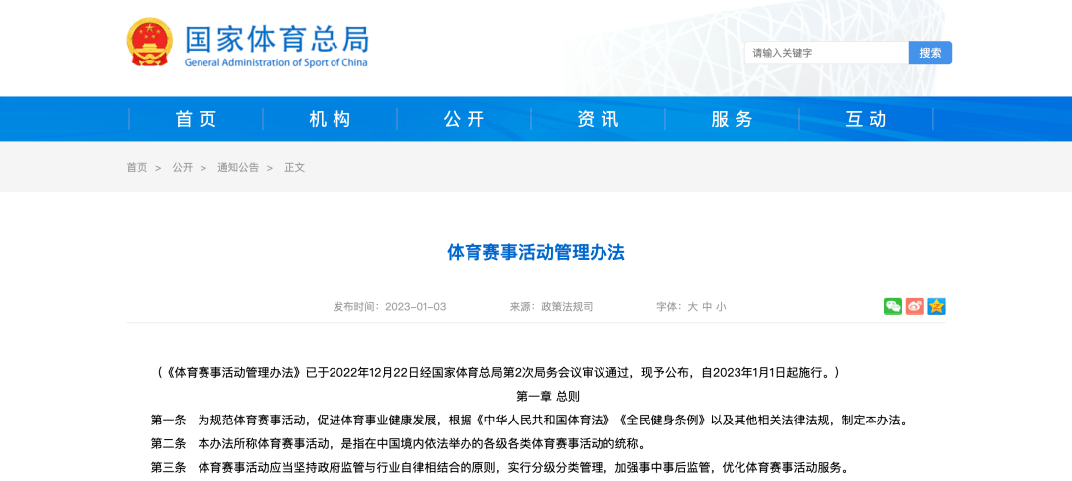Share the article via Weibo icon

coord(915,306)
